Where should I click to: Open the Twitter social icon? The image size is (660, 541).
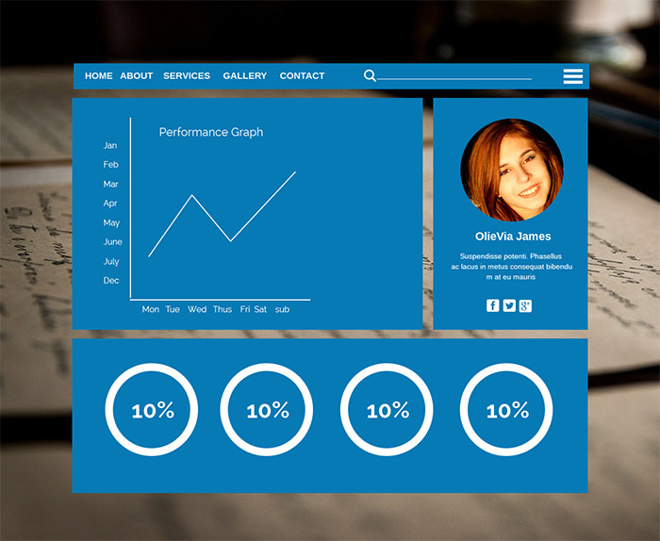[509, 305]
